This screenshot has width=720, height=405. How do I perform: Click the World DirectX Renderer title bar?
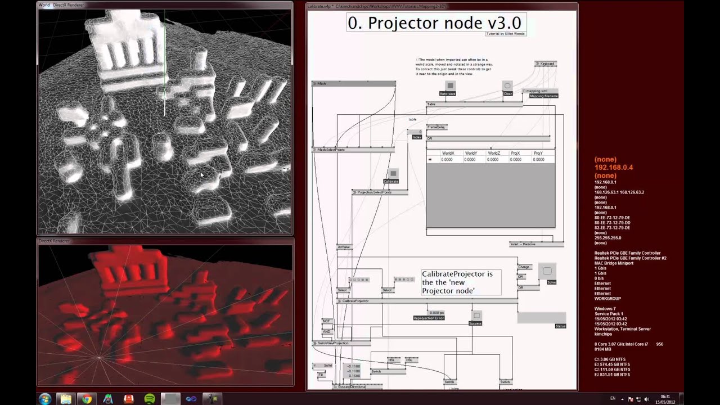tap(165, 5)
